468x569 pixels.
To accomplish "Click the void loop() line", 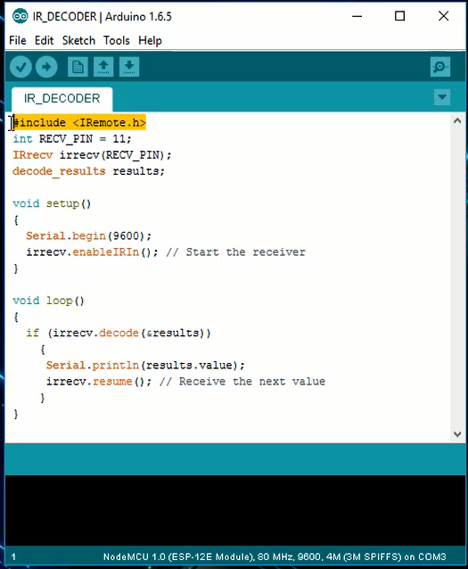I will point(49,301).
